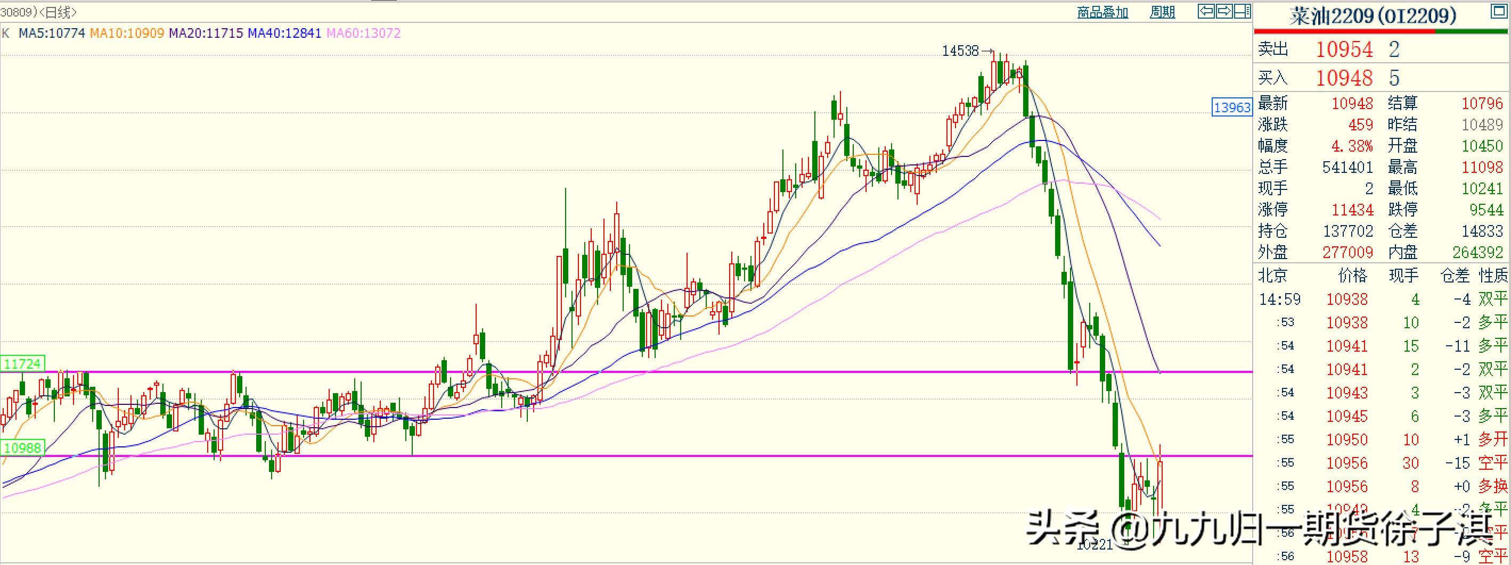Click the 涨停 limit-up value 11434
The width and height of the screenshot is (1511, 565).
click(1352, 210)
